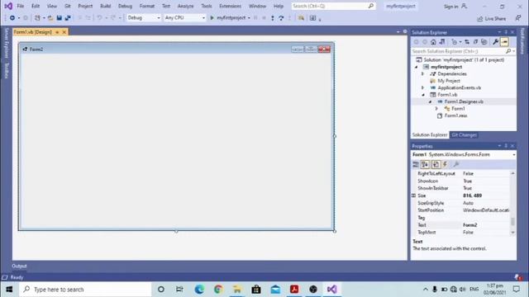Expand the Form1 class node

pyautogui.click(x=436, y=108)
